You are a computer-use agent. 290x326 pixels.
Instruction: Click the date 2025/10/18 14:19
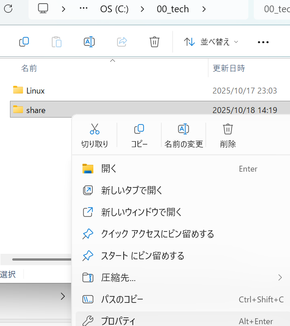[x=245, y=110]
